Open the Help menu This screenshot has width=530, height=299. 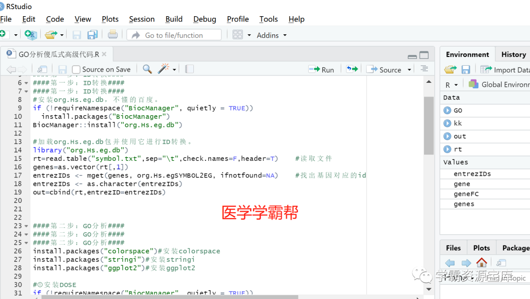[x=296, y=19]
